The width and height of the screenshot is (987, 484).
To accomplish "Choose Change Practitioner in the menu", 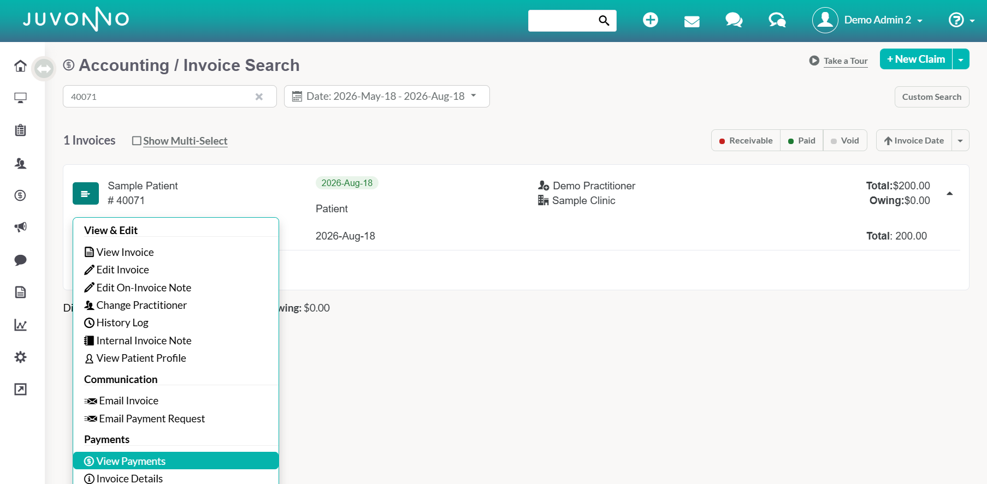I will point(176,305).
